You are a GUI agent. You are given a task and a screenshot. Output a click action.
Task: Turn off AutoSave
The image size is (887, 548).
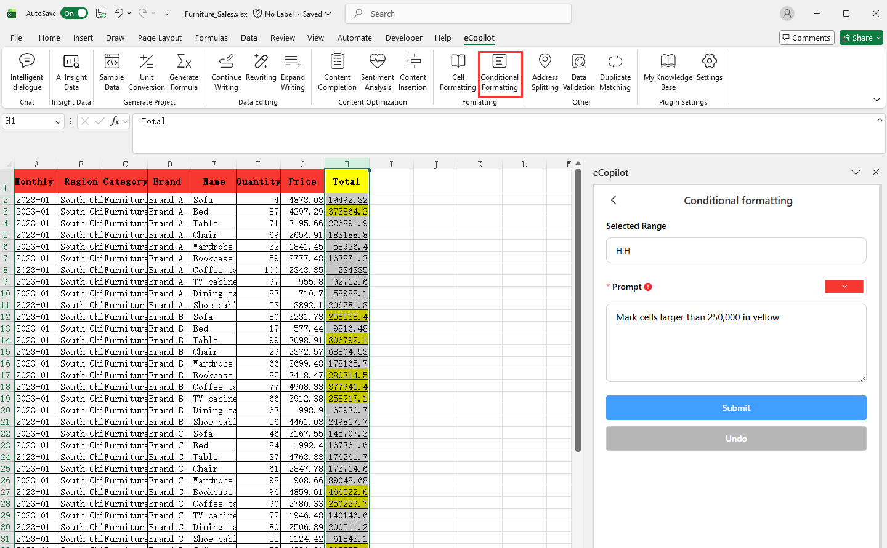pyautogui.click(x=74, y=13)
